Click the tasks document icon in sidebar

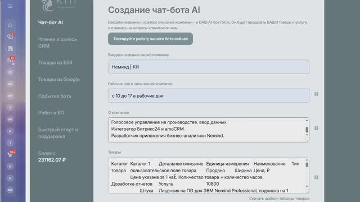(10, 49)
